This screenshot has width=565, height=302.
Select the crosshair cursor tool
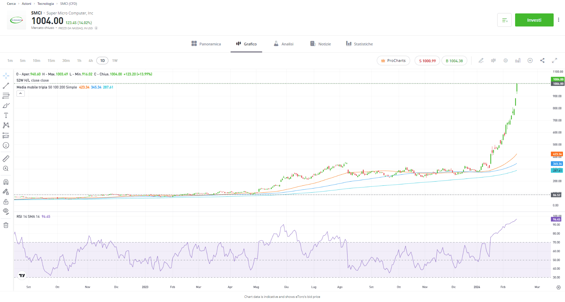6,76
